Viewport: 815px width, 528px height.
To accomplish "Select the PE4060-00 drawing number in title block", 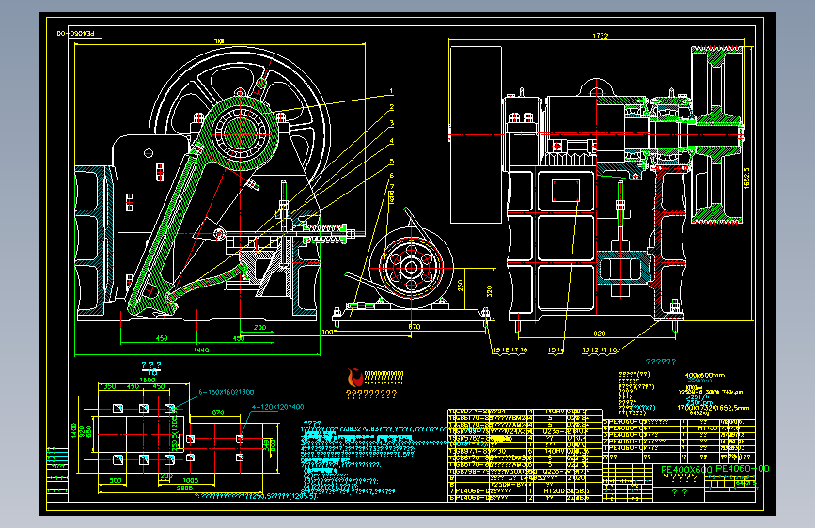I will (743, 468).
